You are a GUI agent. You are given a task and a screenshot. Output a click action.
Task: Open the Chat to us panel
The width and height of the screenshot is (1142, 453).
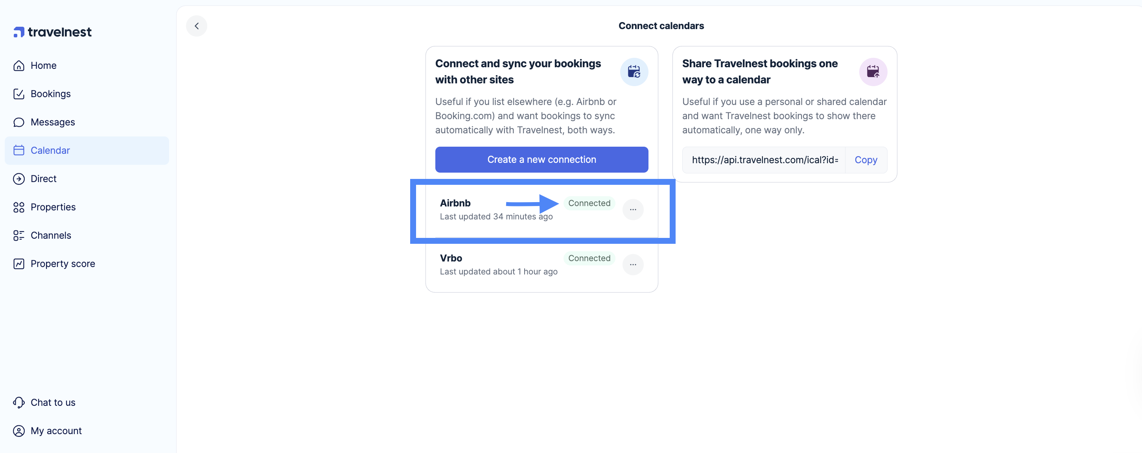19,402
